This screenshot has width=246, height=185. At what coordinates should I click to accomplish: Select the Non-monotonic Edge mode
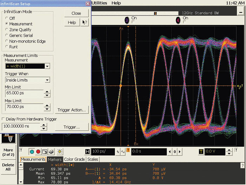(7, 41)
